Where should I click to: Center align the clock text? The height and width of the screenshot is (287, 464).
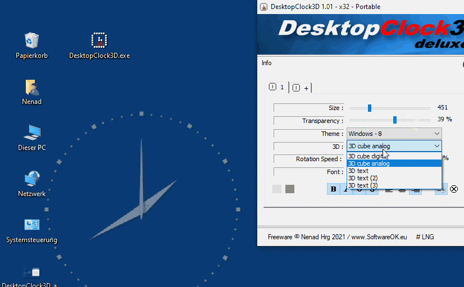tap(402, 190)
